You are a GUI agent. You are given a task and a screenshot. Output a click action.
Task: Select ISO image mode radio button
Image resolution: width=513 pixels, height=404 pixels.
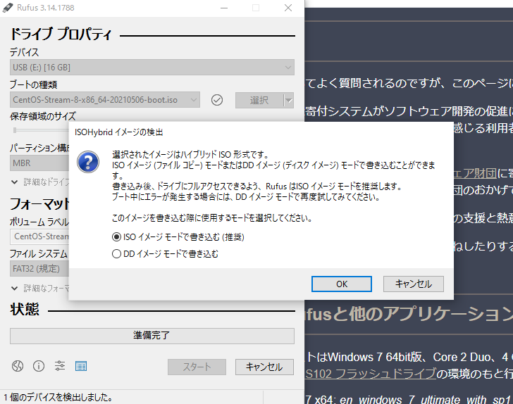coord(116,237)
